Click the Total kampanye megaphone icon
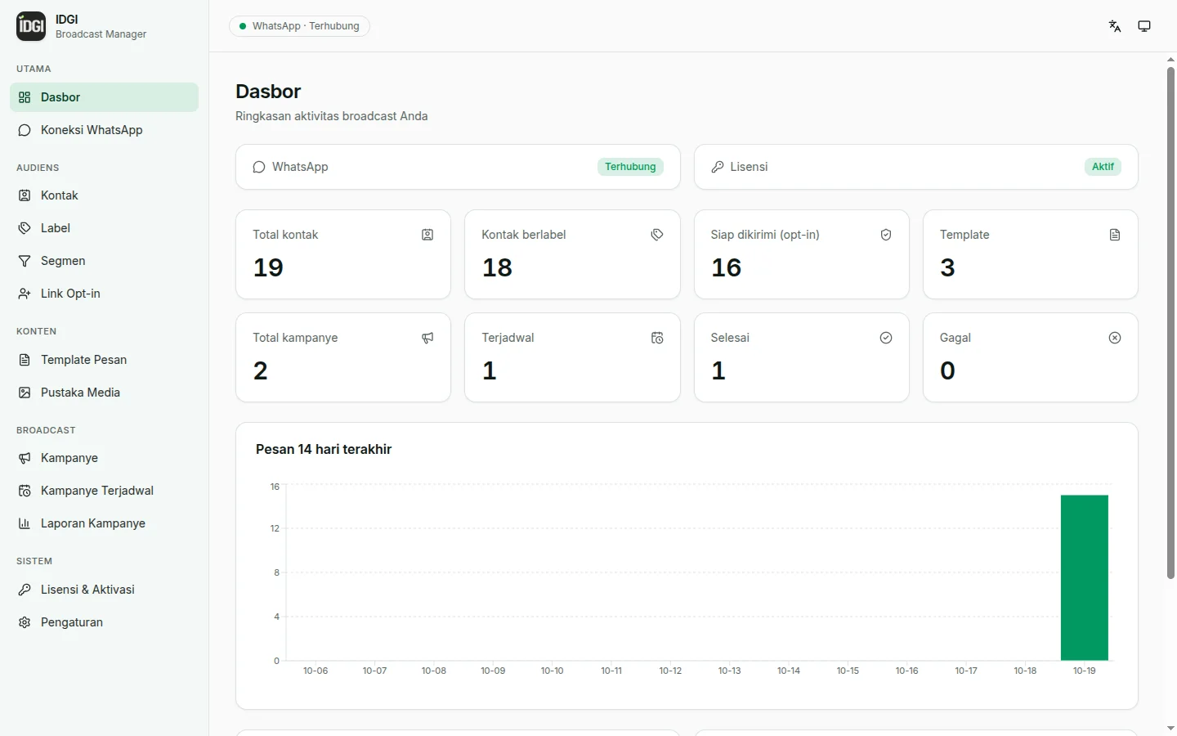The height and width of the screenshot is (736, 1177). 427,338
